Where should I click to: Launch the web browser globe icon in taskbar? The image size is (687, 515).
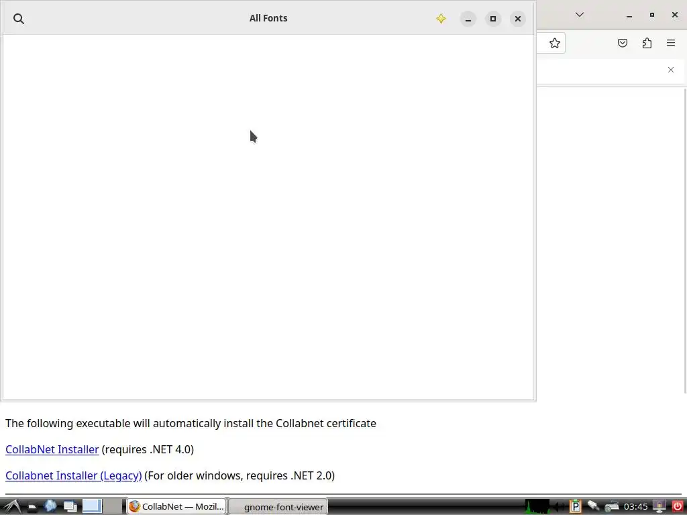[50, 507]
